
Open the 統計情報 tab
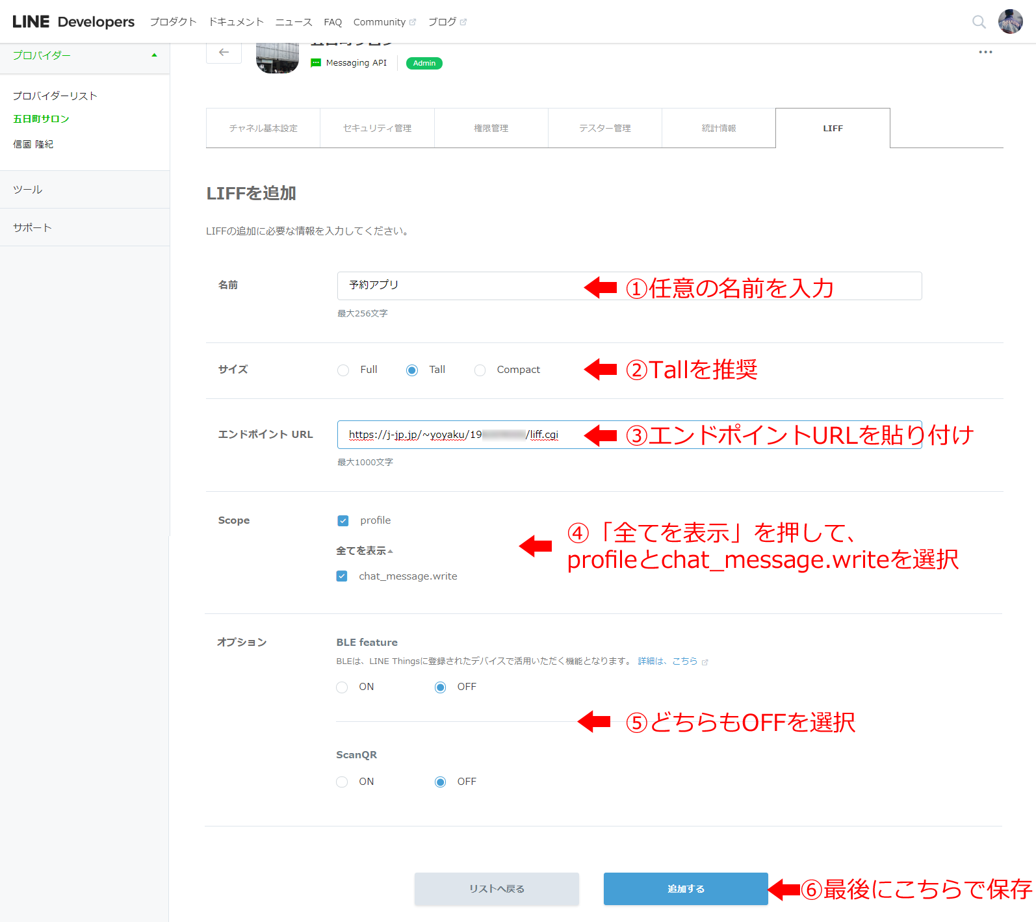[719, 128]
